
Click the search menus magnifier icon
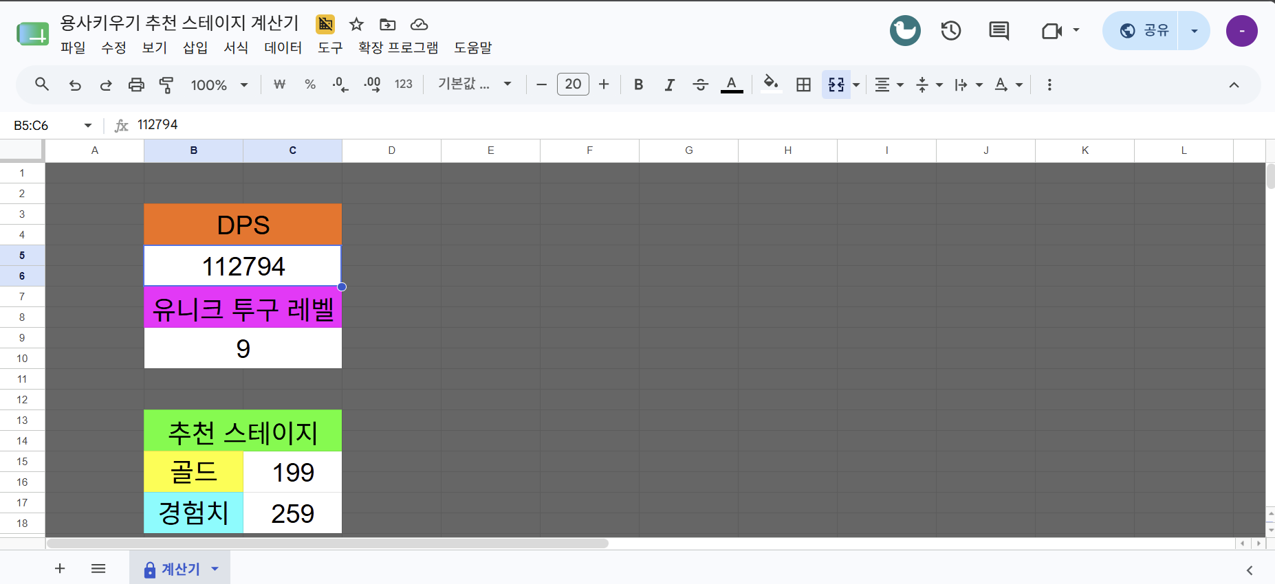[x=42, y=85]
